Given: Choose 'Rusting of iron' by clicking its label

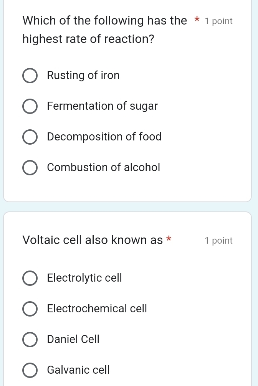Looking at the screenshot, I should point(83,76).
